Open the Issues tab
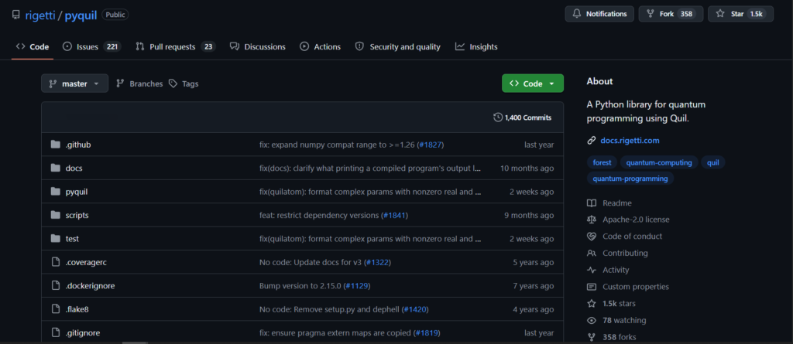Viewport: 793px width, 344px height. (x=91, y=47)
